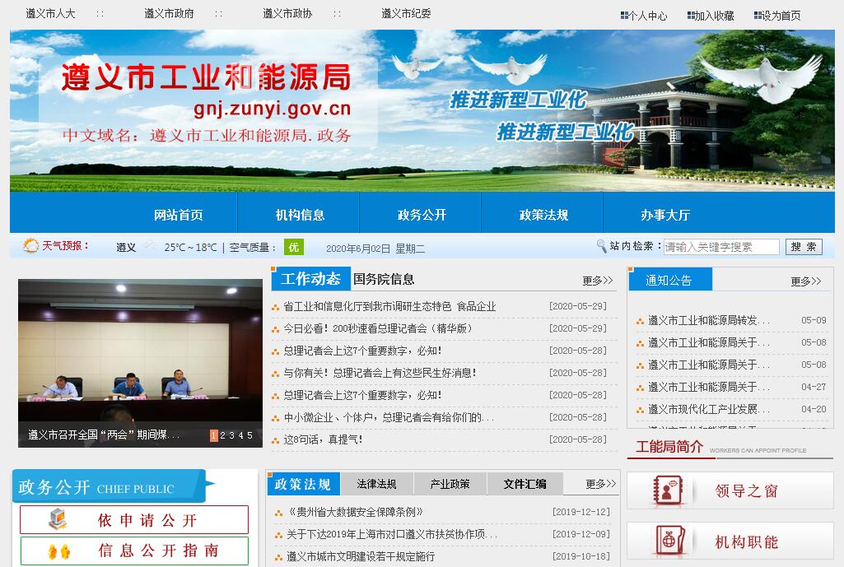Expand 更多 in the 工作动态 panel
844x567 pixels.
(597, 281)
